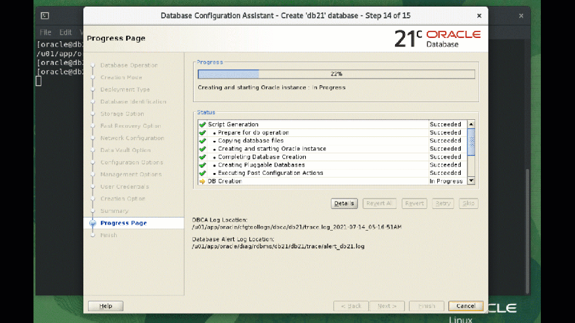Click the status list scroll up arrow
The height and width of the screenshot is (323, 575).
click(x=471, y=124)
